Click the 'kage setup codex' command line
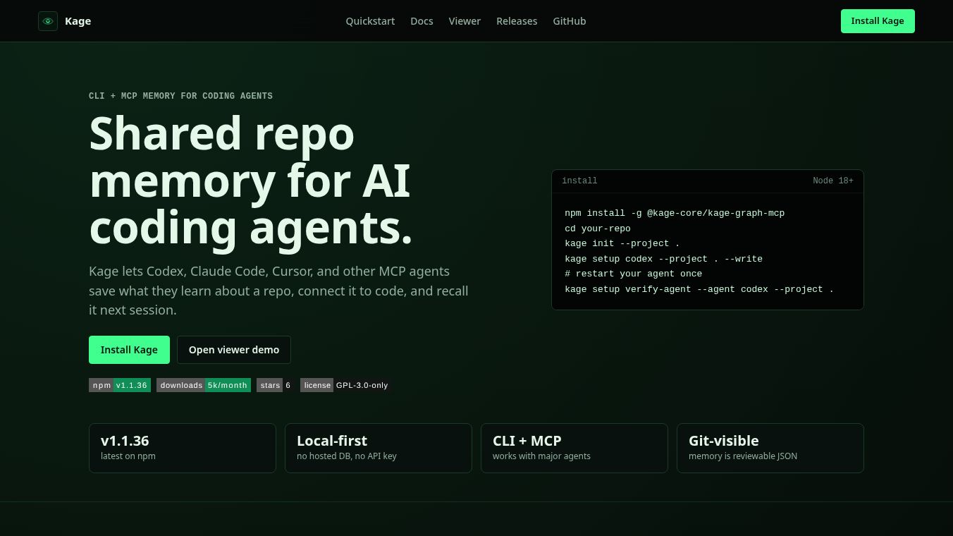953x536 pixels. (663, 259)
